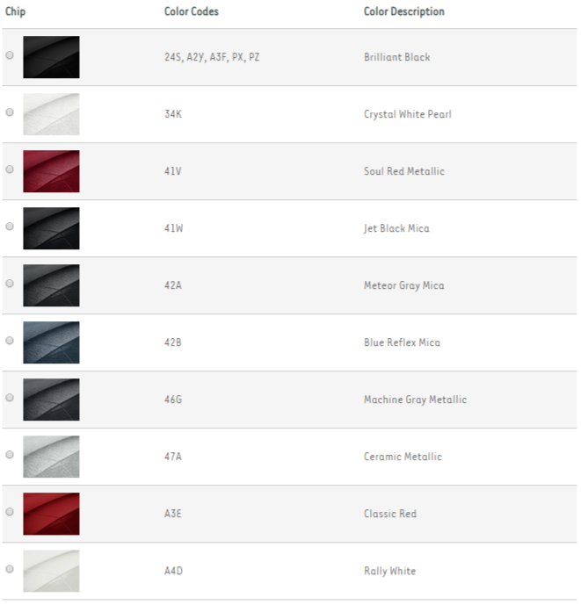Click the Rally White paint chip
Viewport: 581px width, 605px height.
pyautogui.click(x=51, y=571)
